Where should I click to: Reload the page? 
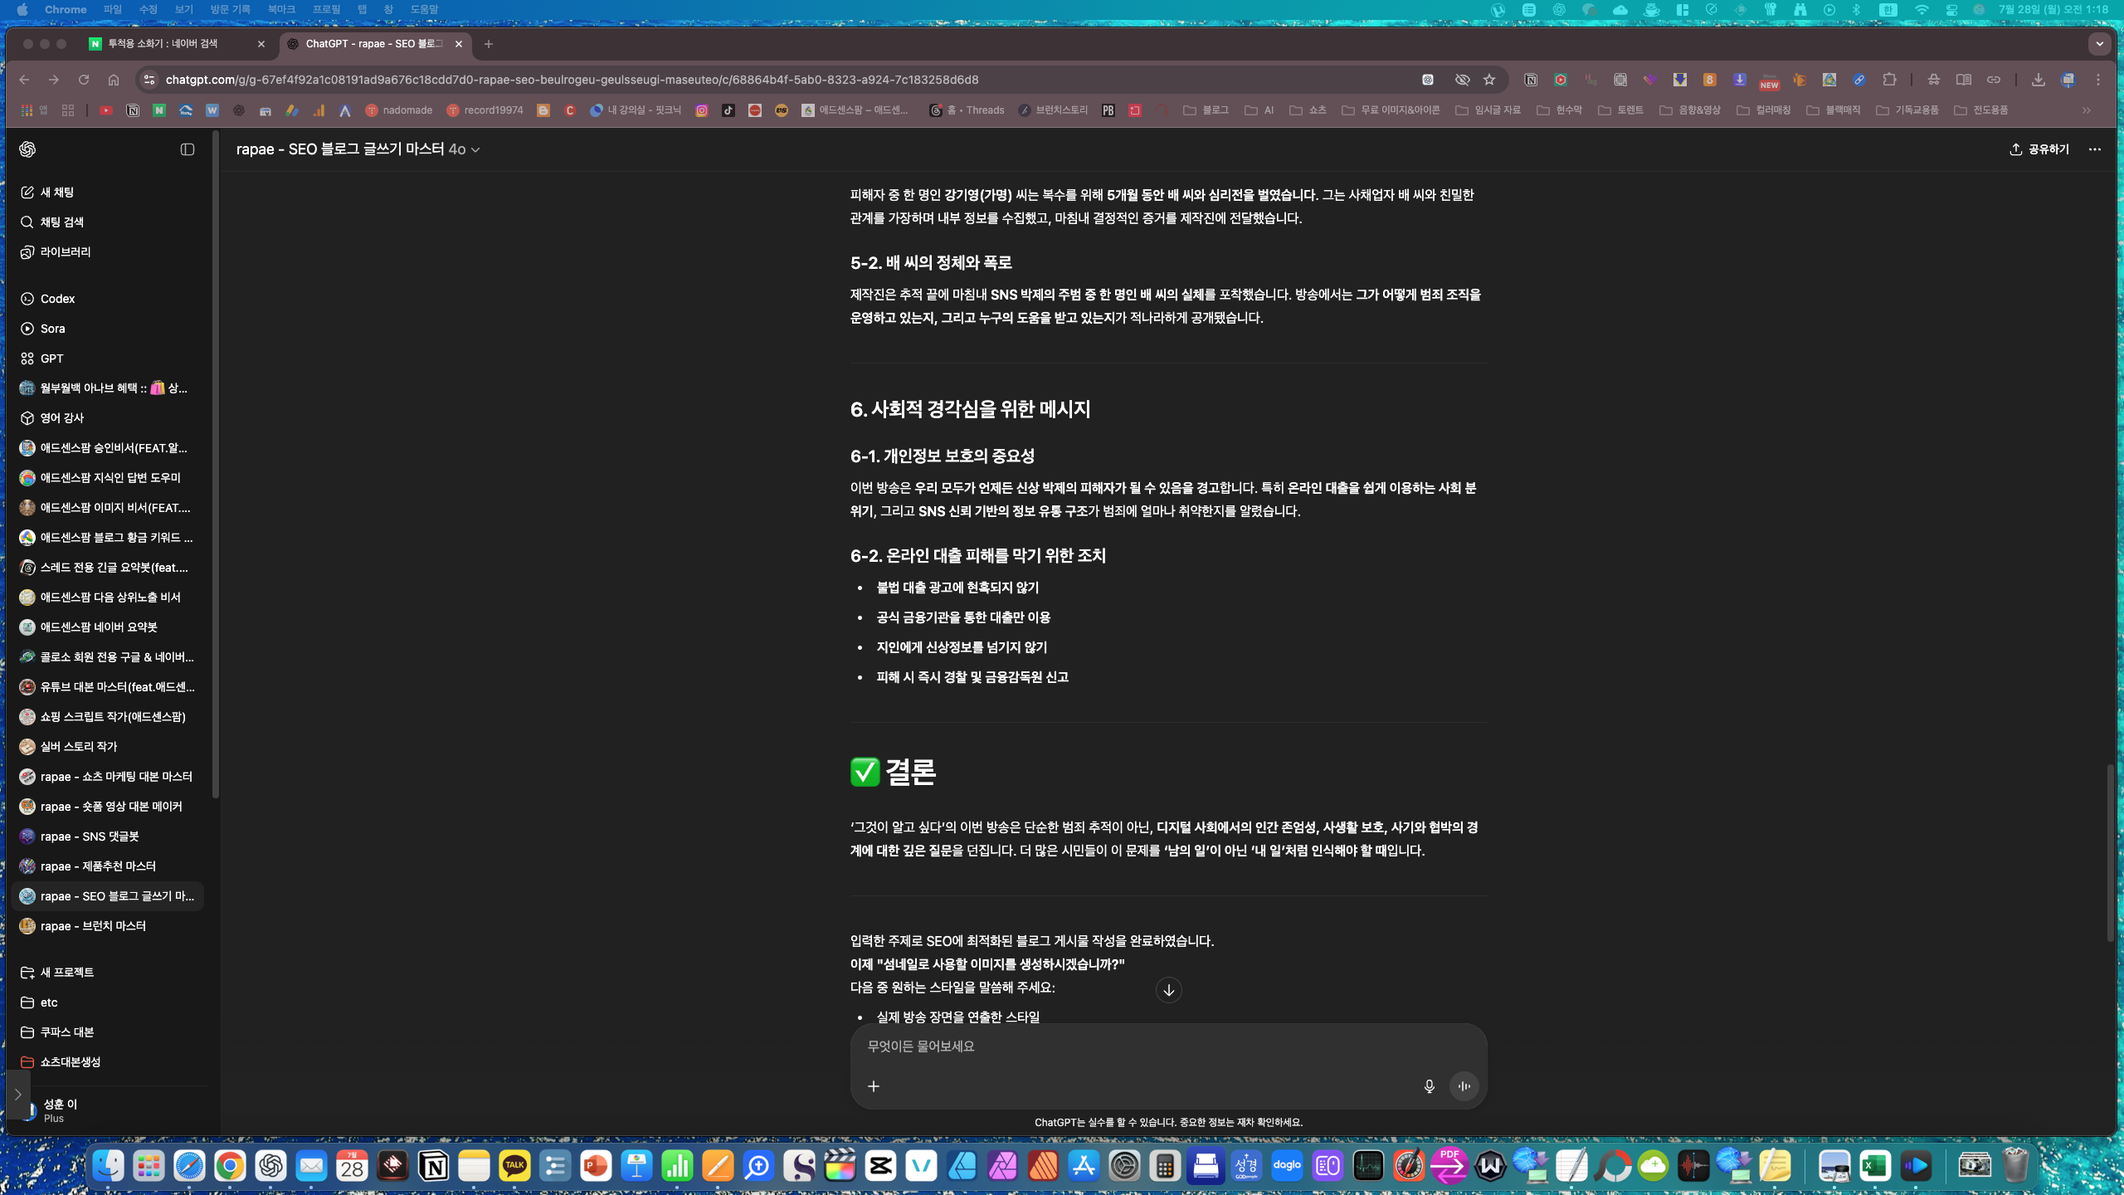[84, 80]
